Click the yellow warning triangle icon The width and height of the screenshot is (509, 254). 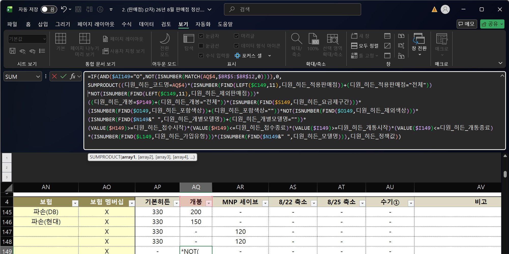[434, 9]
